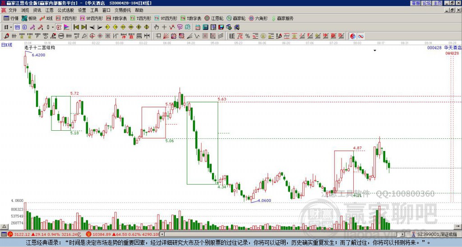Open the 赢家轮 wheel tool
Image resolution: width=462 pixels, height=247 pixels.
[236, 18]
